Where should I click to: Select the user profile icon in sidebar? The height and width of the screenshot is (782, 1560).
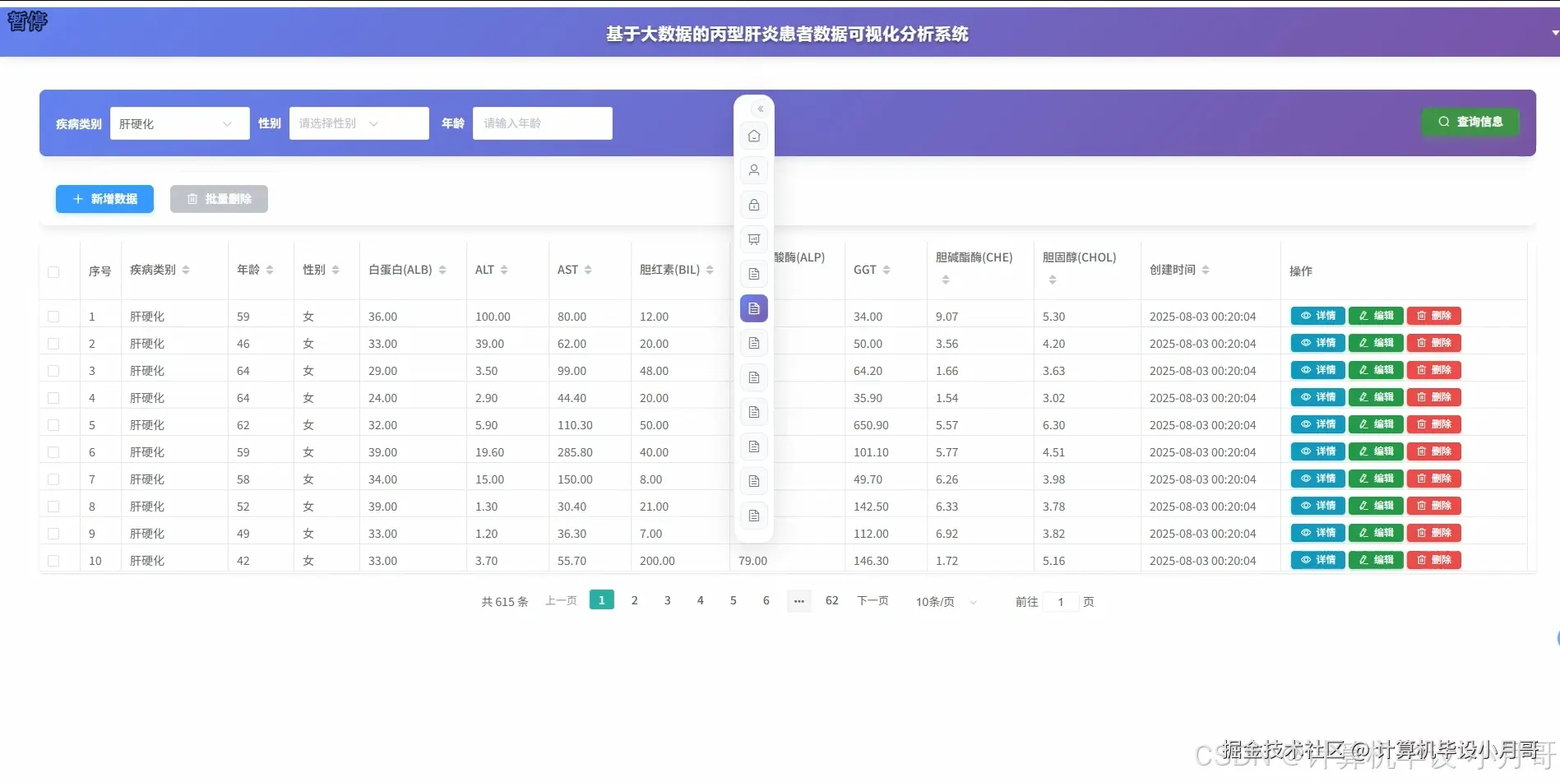(x=753, y=170)
